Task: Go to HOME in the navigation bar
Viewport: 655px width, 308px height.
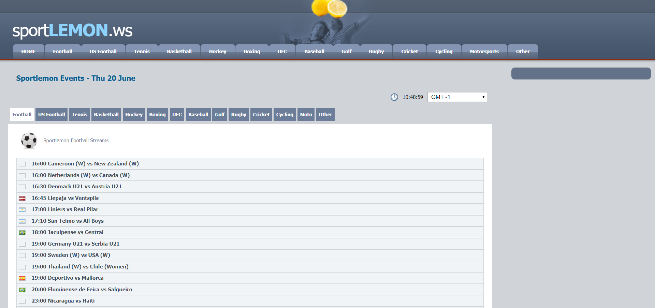Action: tap(28, 52)
